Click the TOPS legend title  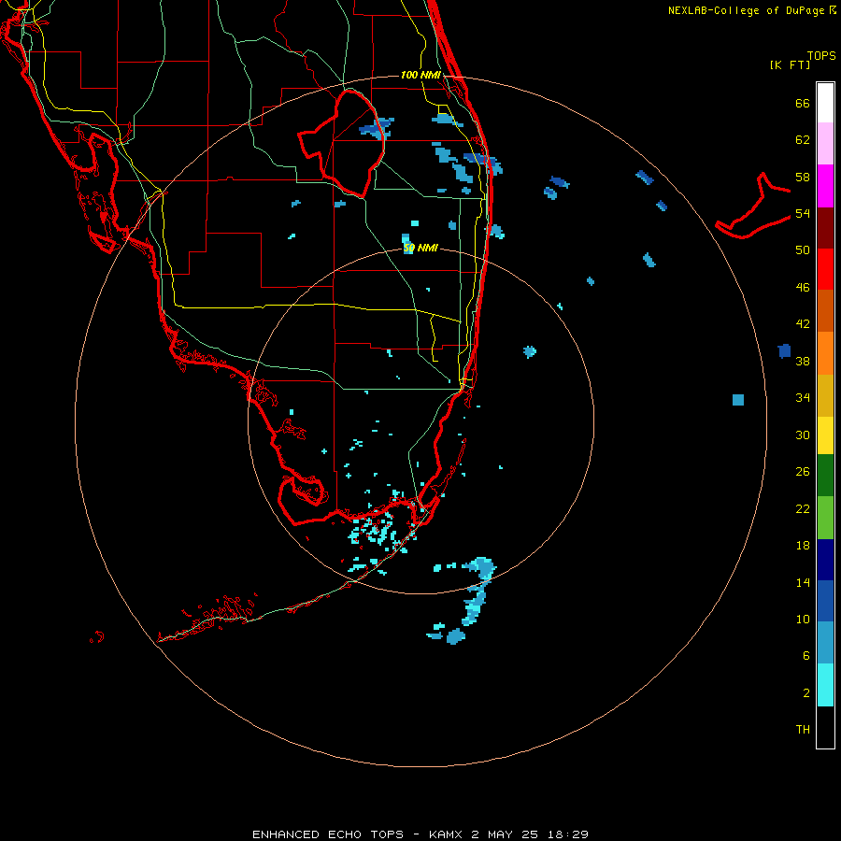point(821,55)
